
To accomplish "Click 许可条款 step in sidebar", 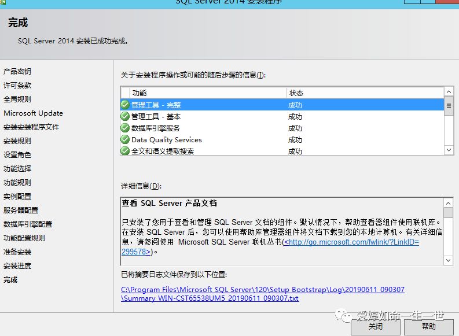I will [17, 86].
